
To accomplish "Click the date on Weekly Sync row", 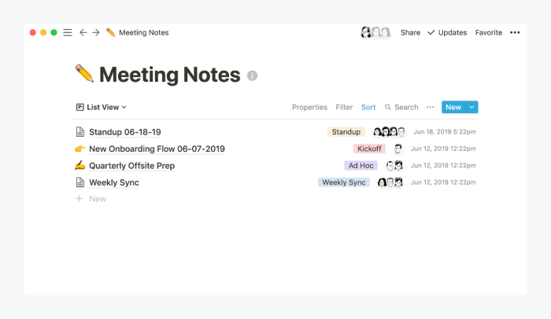I will pos(443,182).
